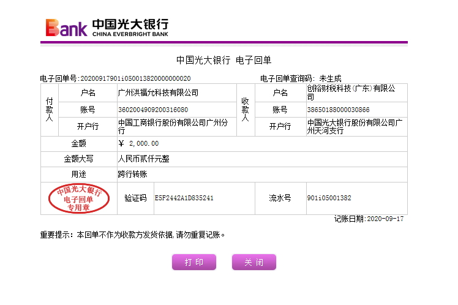
Task: Click the 收款人 column header cell
Action: [246, 110]
